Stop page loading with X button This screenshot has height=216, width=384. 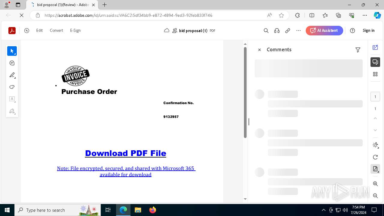point(22,15)
